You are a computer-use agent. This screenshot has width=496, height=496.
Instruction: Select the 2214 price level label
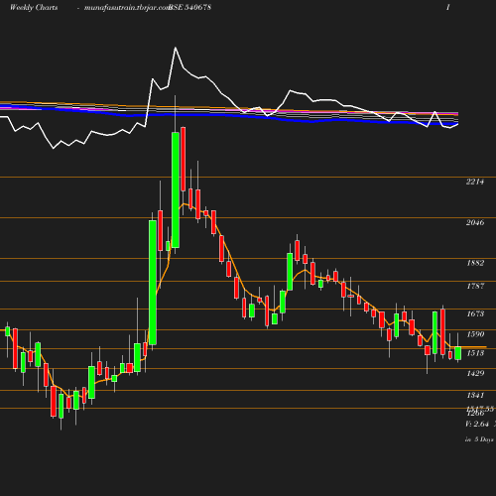click(475, 182)
